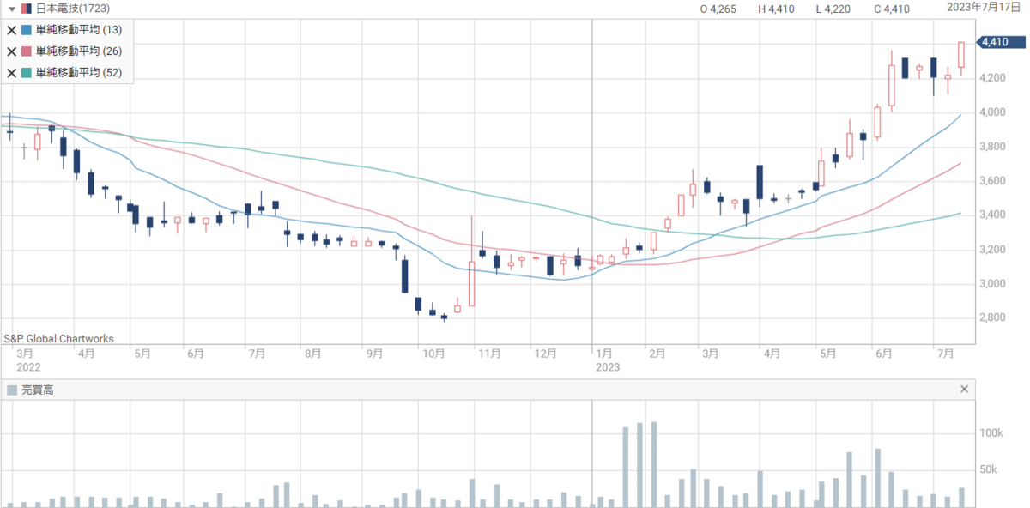Click the 50k volume axis label
The height and width of the screenshot is (508, 1030).
(990, 470)
